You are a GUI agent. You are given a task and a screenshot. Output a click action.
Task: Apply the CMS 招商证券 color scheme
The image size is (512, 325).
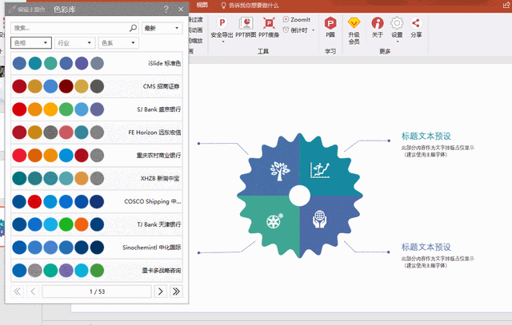click(97, 86)
